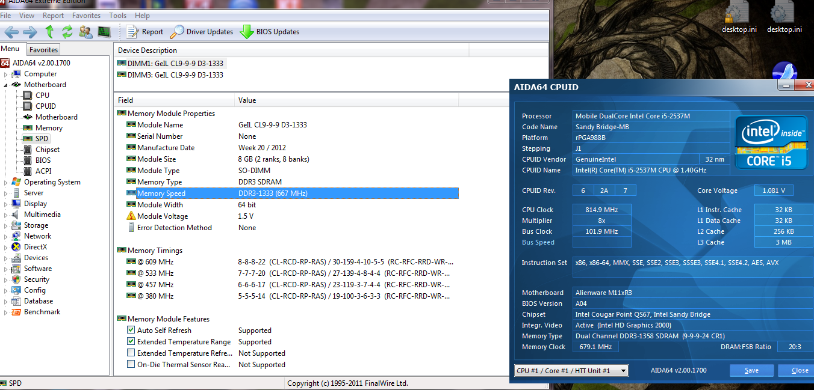
Task: Expand the Network tree node arrow
Action: 6,236
